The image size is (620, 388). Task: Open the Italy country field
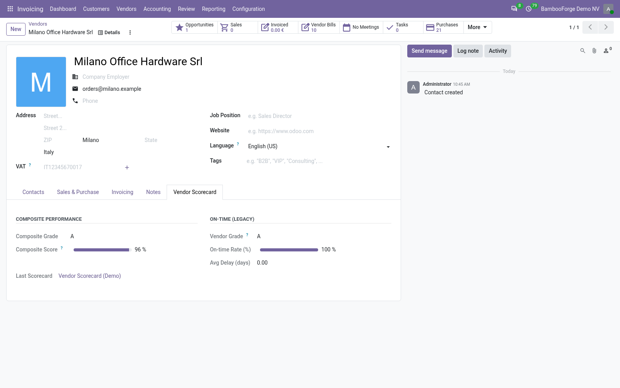pos(120,152)
